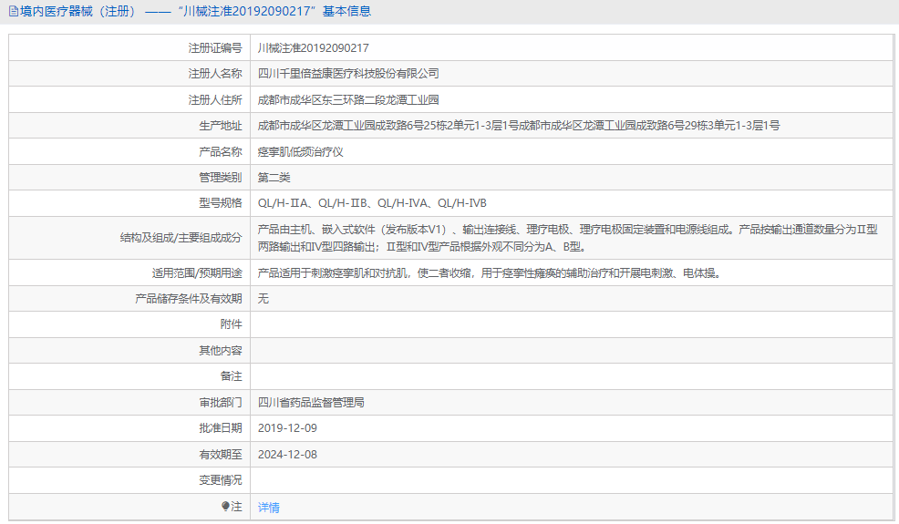Click the bulb icon beside 注 label
The height and width of the screenshot is (524, 899).
[x=225, y=506]
